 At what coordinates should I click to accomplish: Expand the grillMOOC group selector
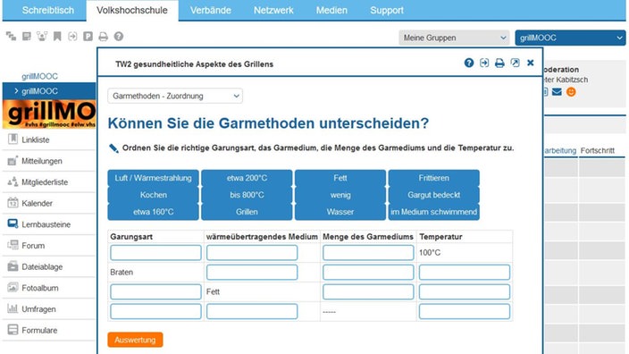point(570,38)
